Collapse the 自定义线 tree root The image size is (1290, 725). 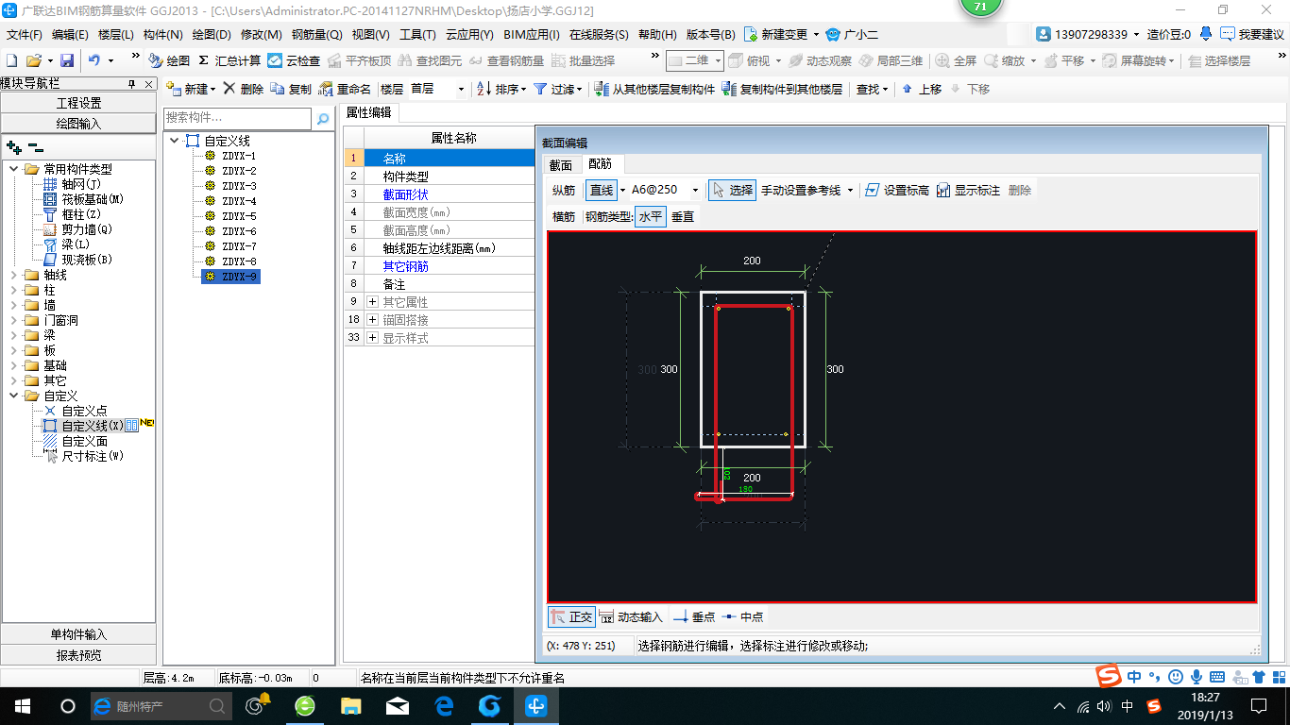(175, 141)
